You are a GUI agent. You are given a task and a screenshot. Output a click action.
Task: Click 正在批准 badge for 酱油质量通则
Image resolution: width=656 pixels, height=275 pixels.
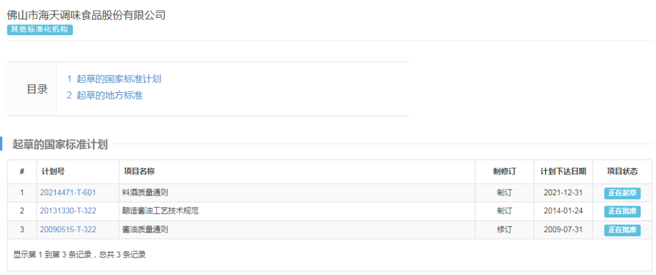(622, 230)
